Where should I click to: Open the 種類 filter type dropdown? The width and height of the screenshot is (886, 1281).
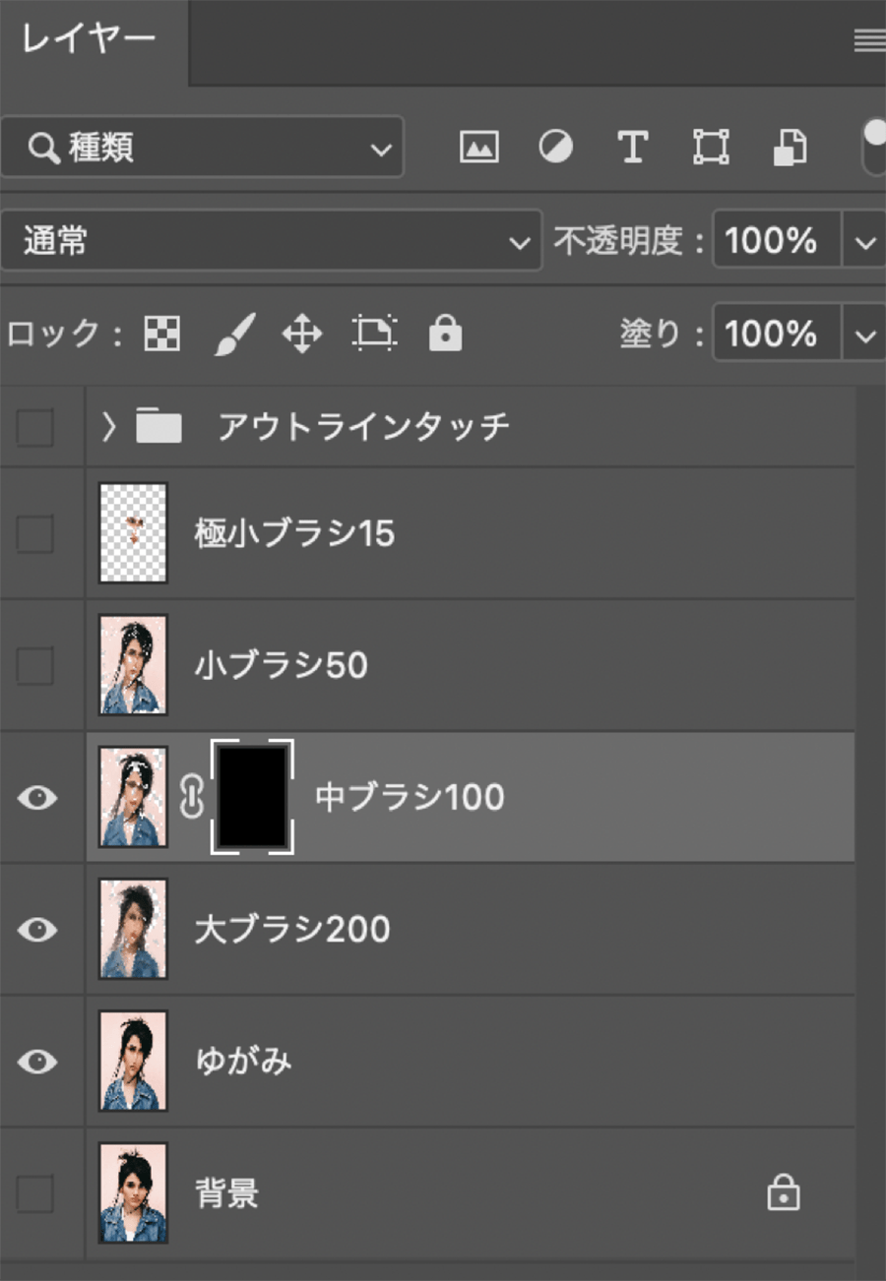pos(202,149)
